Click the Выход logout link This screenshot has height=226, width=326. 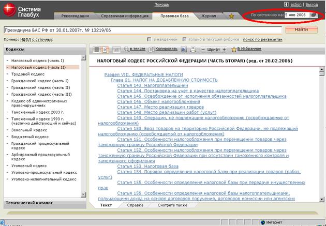(312, 4)
